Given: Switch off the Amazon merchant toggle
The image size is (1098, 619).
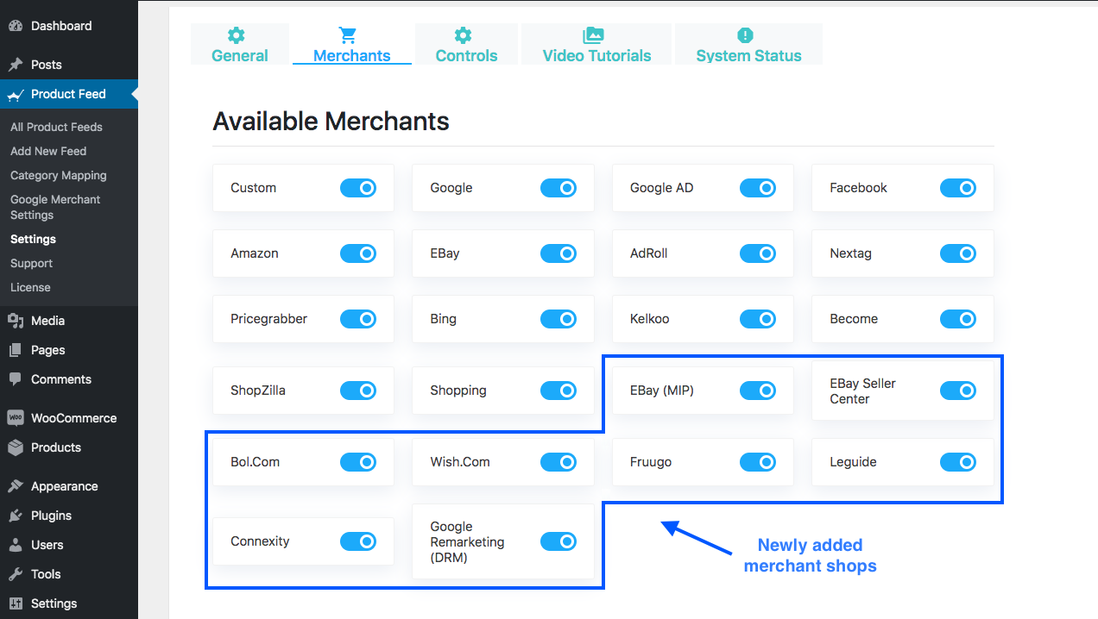Looking at the screenshot, I should point(358,253).
